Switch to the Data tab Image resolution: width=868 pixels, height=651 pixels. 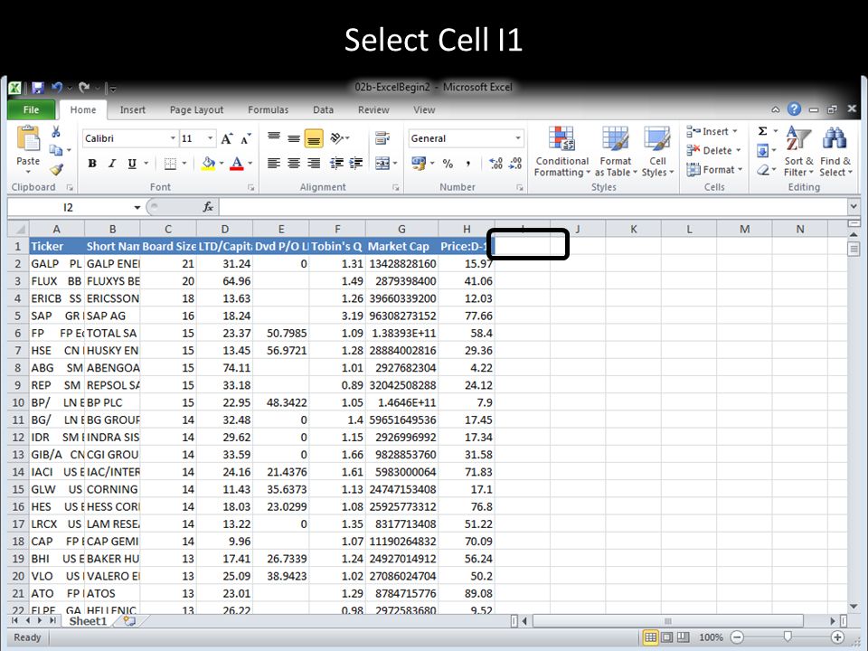coord(324,109)
